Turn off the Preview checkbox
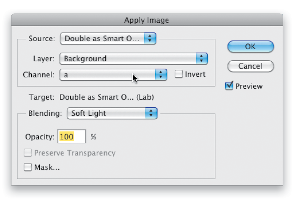Image resolution: width=308 pixels, height=203 pixels. point(229,86)
